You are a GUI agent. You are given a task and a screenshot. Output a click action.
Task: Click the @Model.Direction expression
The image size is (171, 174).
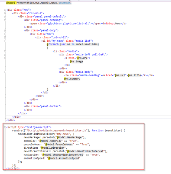pyautogui.click(x=53, y=148)
